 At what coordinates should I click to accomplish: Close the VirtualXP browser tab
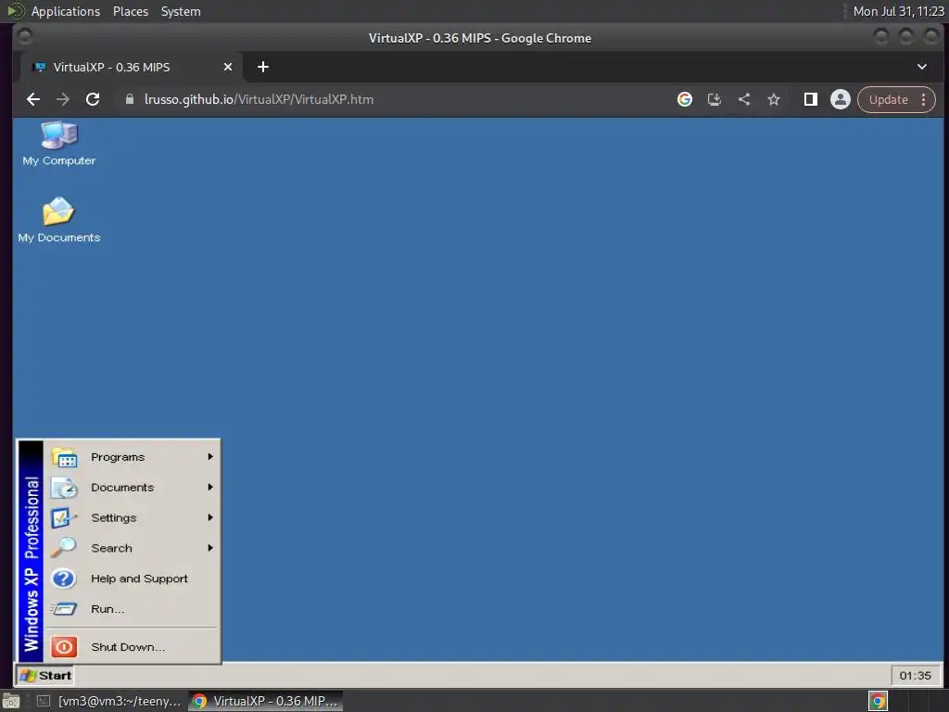coord(228,67)
